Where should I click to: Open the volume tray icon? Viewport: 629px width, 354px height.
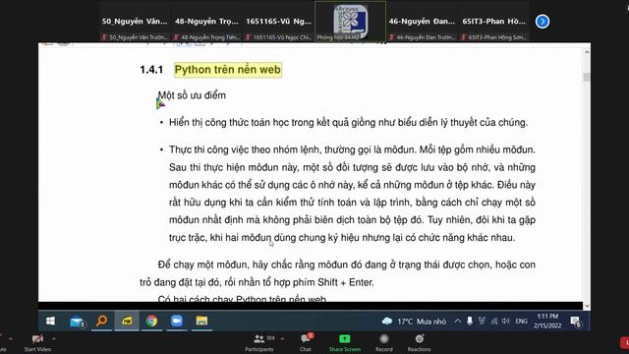(506, 322)
